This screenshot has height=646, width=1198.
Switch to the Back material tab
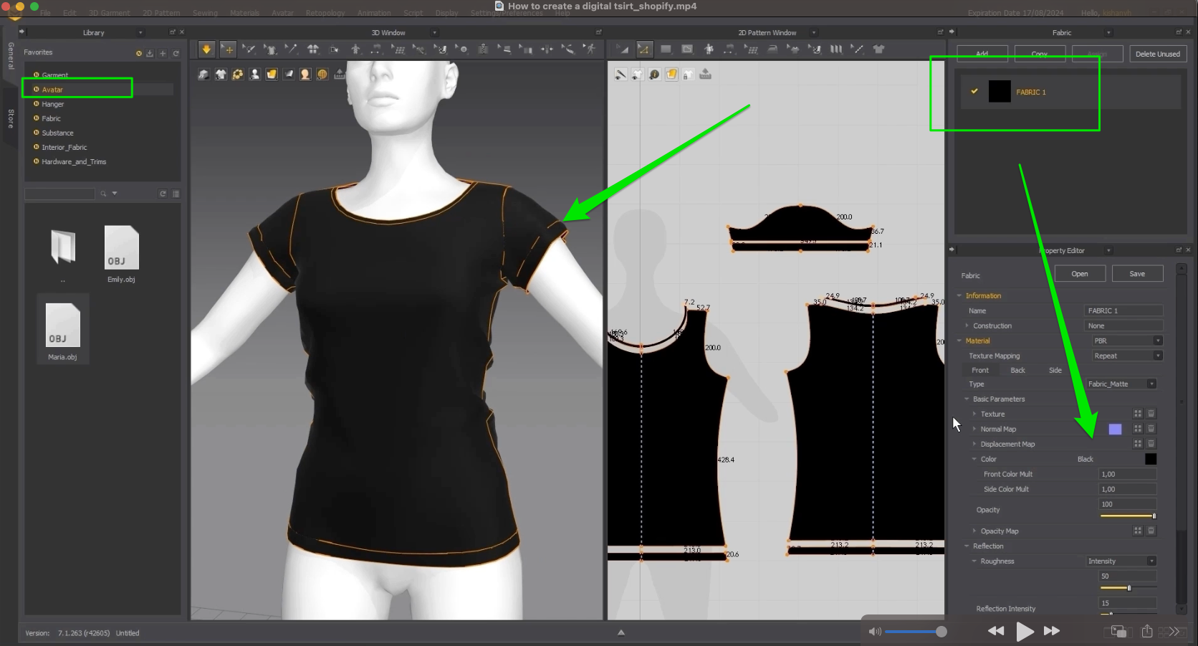(1017, 370)
